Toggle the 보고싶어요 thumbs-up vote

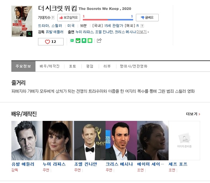coord(69,18)
